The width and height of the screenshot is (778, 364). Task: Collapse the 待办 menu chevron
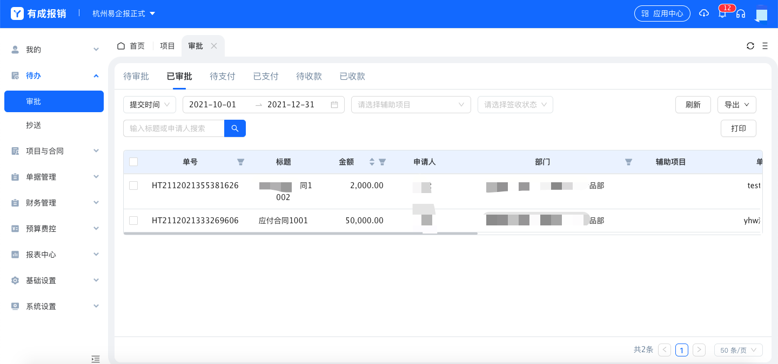[96, 75]
